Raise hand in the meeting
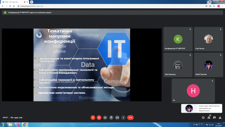Viewport: 225px width, 127px height. (111, 118)
